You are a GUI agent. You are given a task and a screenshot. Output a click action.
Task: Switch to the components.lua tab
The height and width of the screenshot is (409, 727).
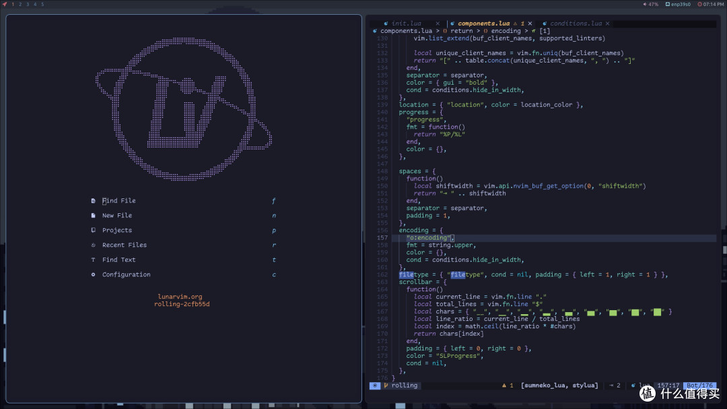(x=483, y=23)
